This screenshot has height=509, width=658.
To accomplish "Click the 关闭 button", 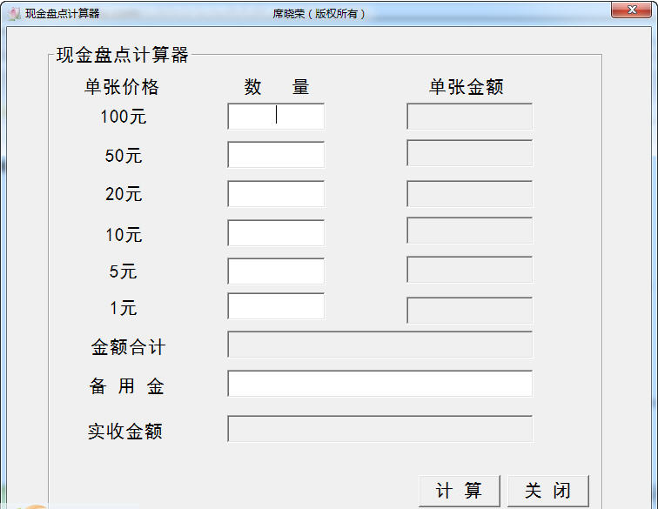I will 548,491.
